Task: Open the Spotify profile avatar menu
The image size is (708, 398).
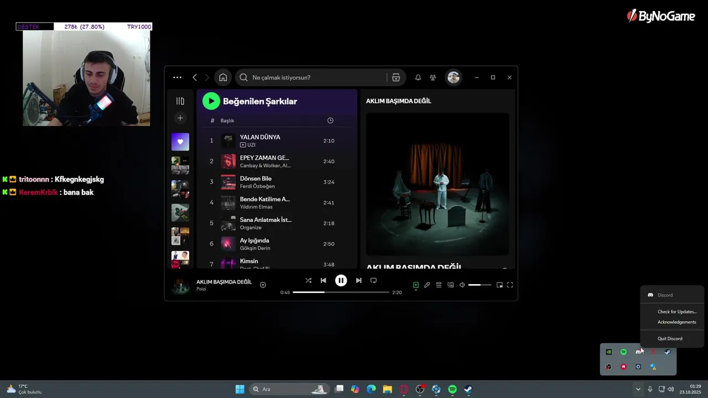Action: tap(454, 77)
